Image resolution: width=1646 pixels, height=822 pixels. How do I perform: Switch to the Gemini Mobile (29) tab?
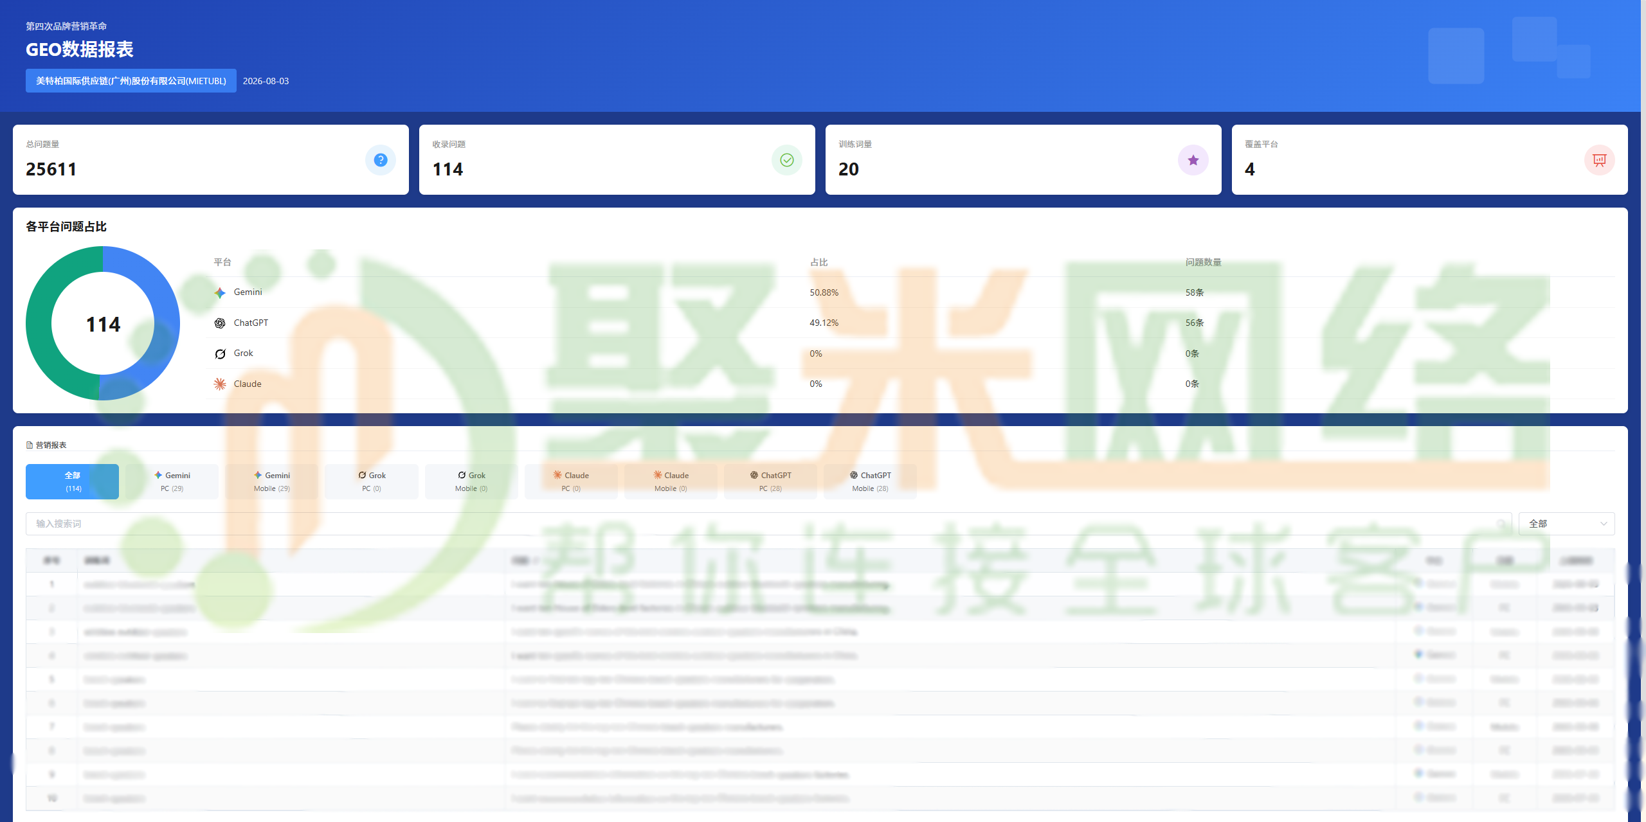click(272, 481)
